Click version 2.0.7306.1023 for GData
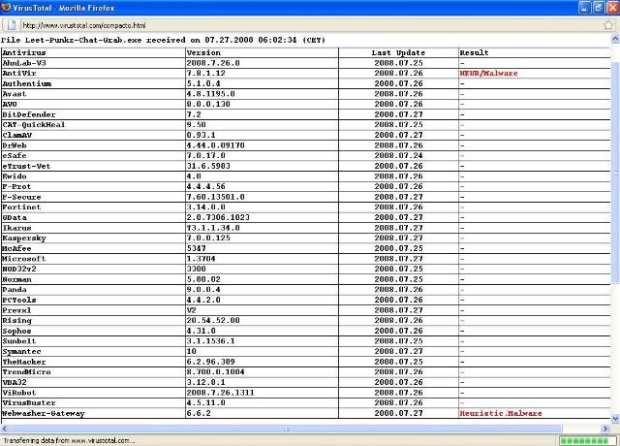 coord(218,217)
